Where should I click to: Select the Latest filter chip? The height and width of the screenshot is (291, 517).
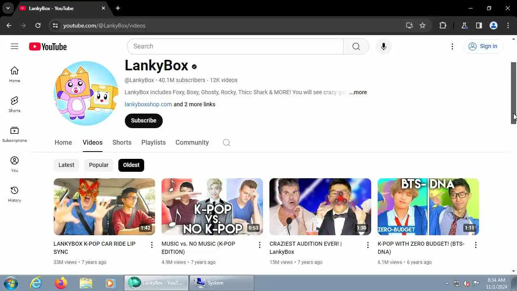[x=66, y=165]
